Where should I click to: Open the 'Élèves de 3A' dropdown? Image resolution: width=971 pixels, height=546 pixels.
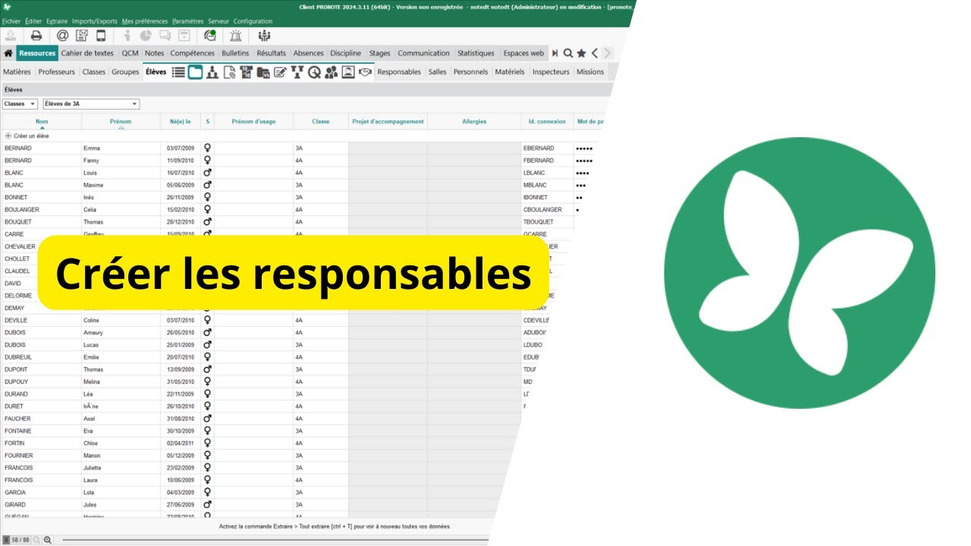[x=91, y=104]
